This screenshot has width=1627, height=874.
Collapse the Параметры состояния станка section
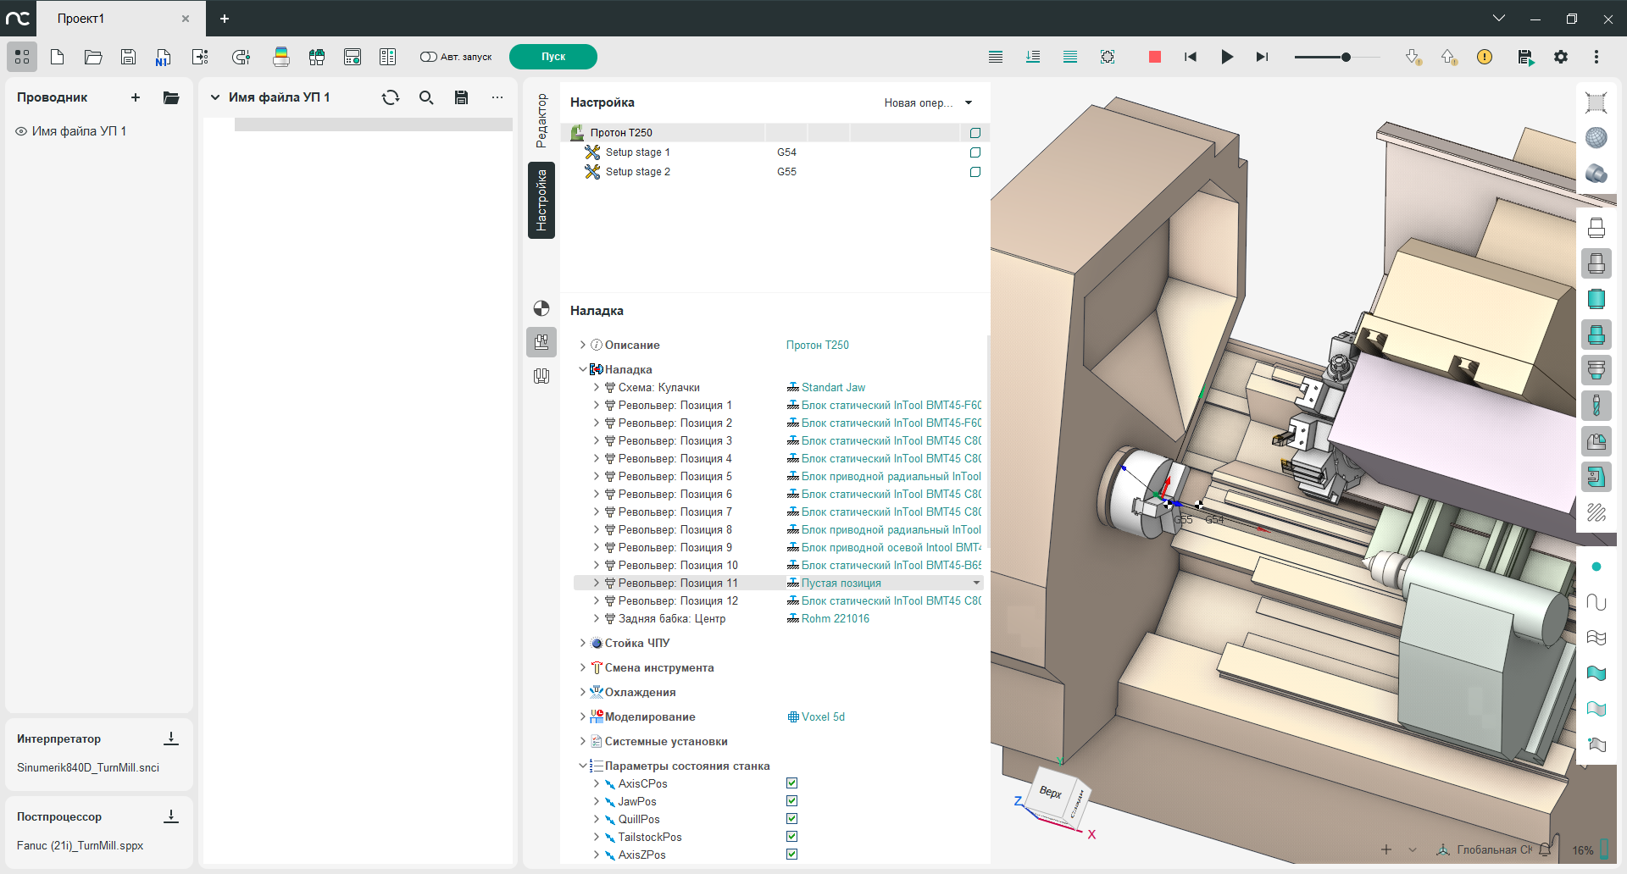[582, 766]
